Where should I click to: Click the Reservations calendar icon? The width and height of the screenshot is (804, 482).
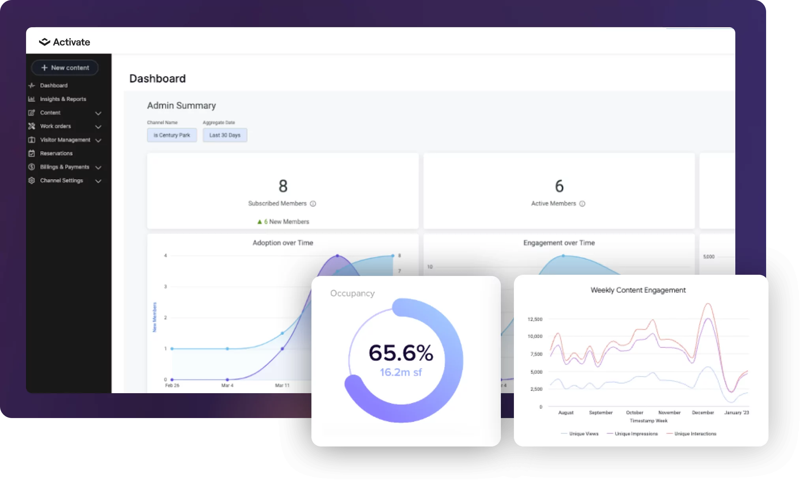pyautogui.click(x=32, y=153)
